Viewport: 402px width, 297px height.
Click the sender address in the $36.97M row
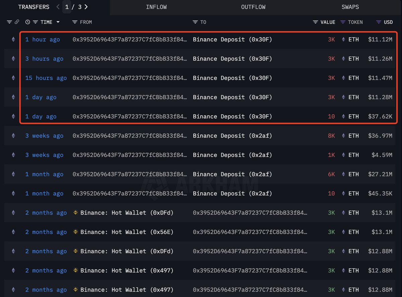(x=130, y=136)
